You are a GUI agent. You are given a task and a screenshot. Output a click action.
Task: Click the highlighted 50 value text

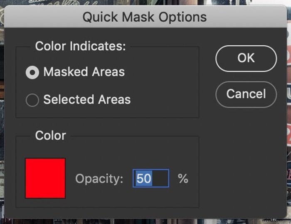point(144,178)
